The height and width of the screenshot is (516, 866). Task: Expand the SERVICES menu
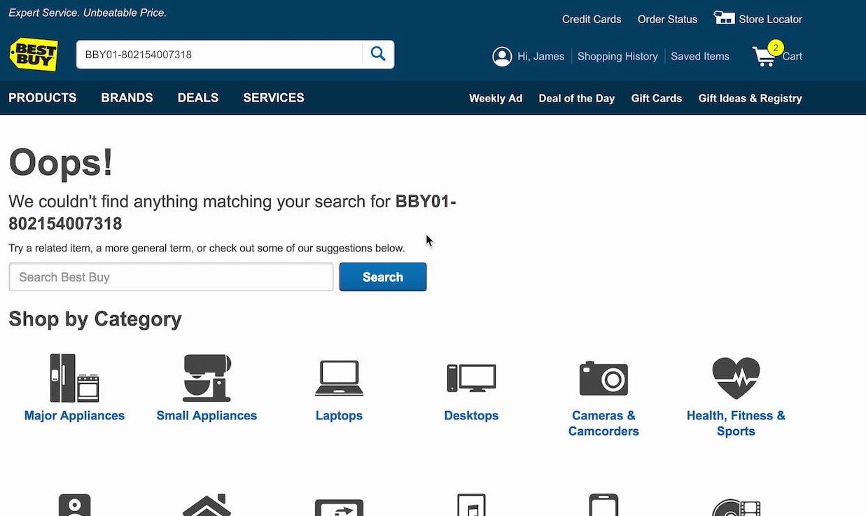tap(274, 98)
